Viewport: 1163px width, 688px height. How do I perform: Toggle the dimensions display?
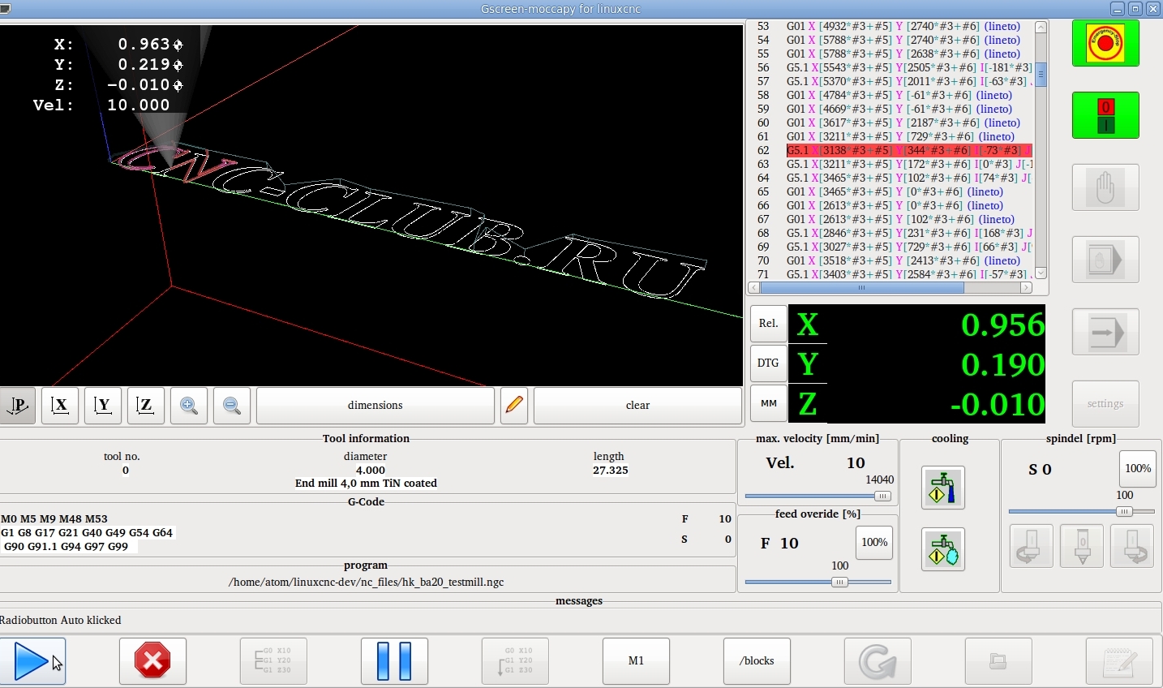pos(376,406)
